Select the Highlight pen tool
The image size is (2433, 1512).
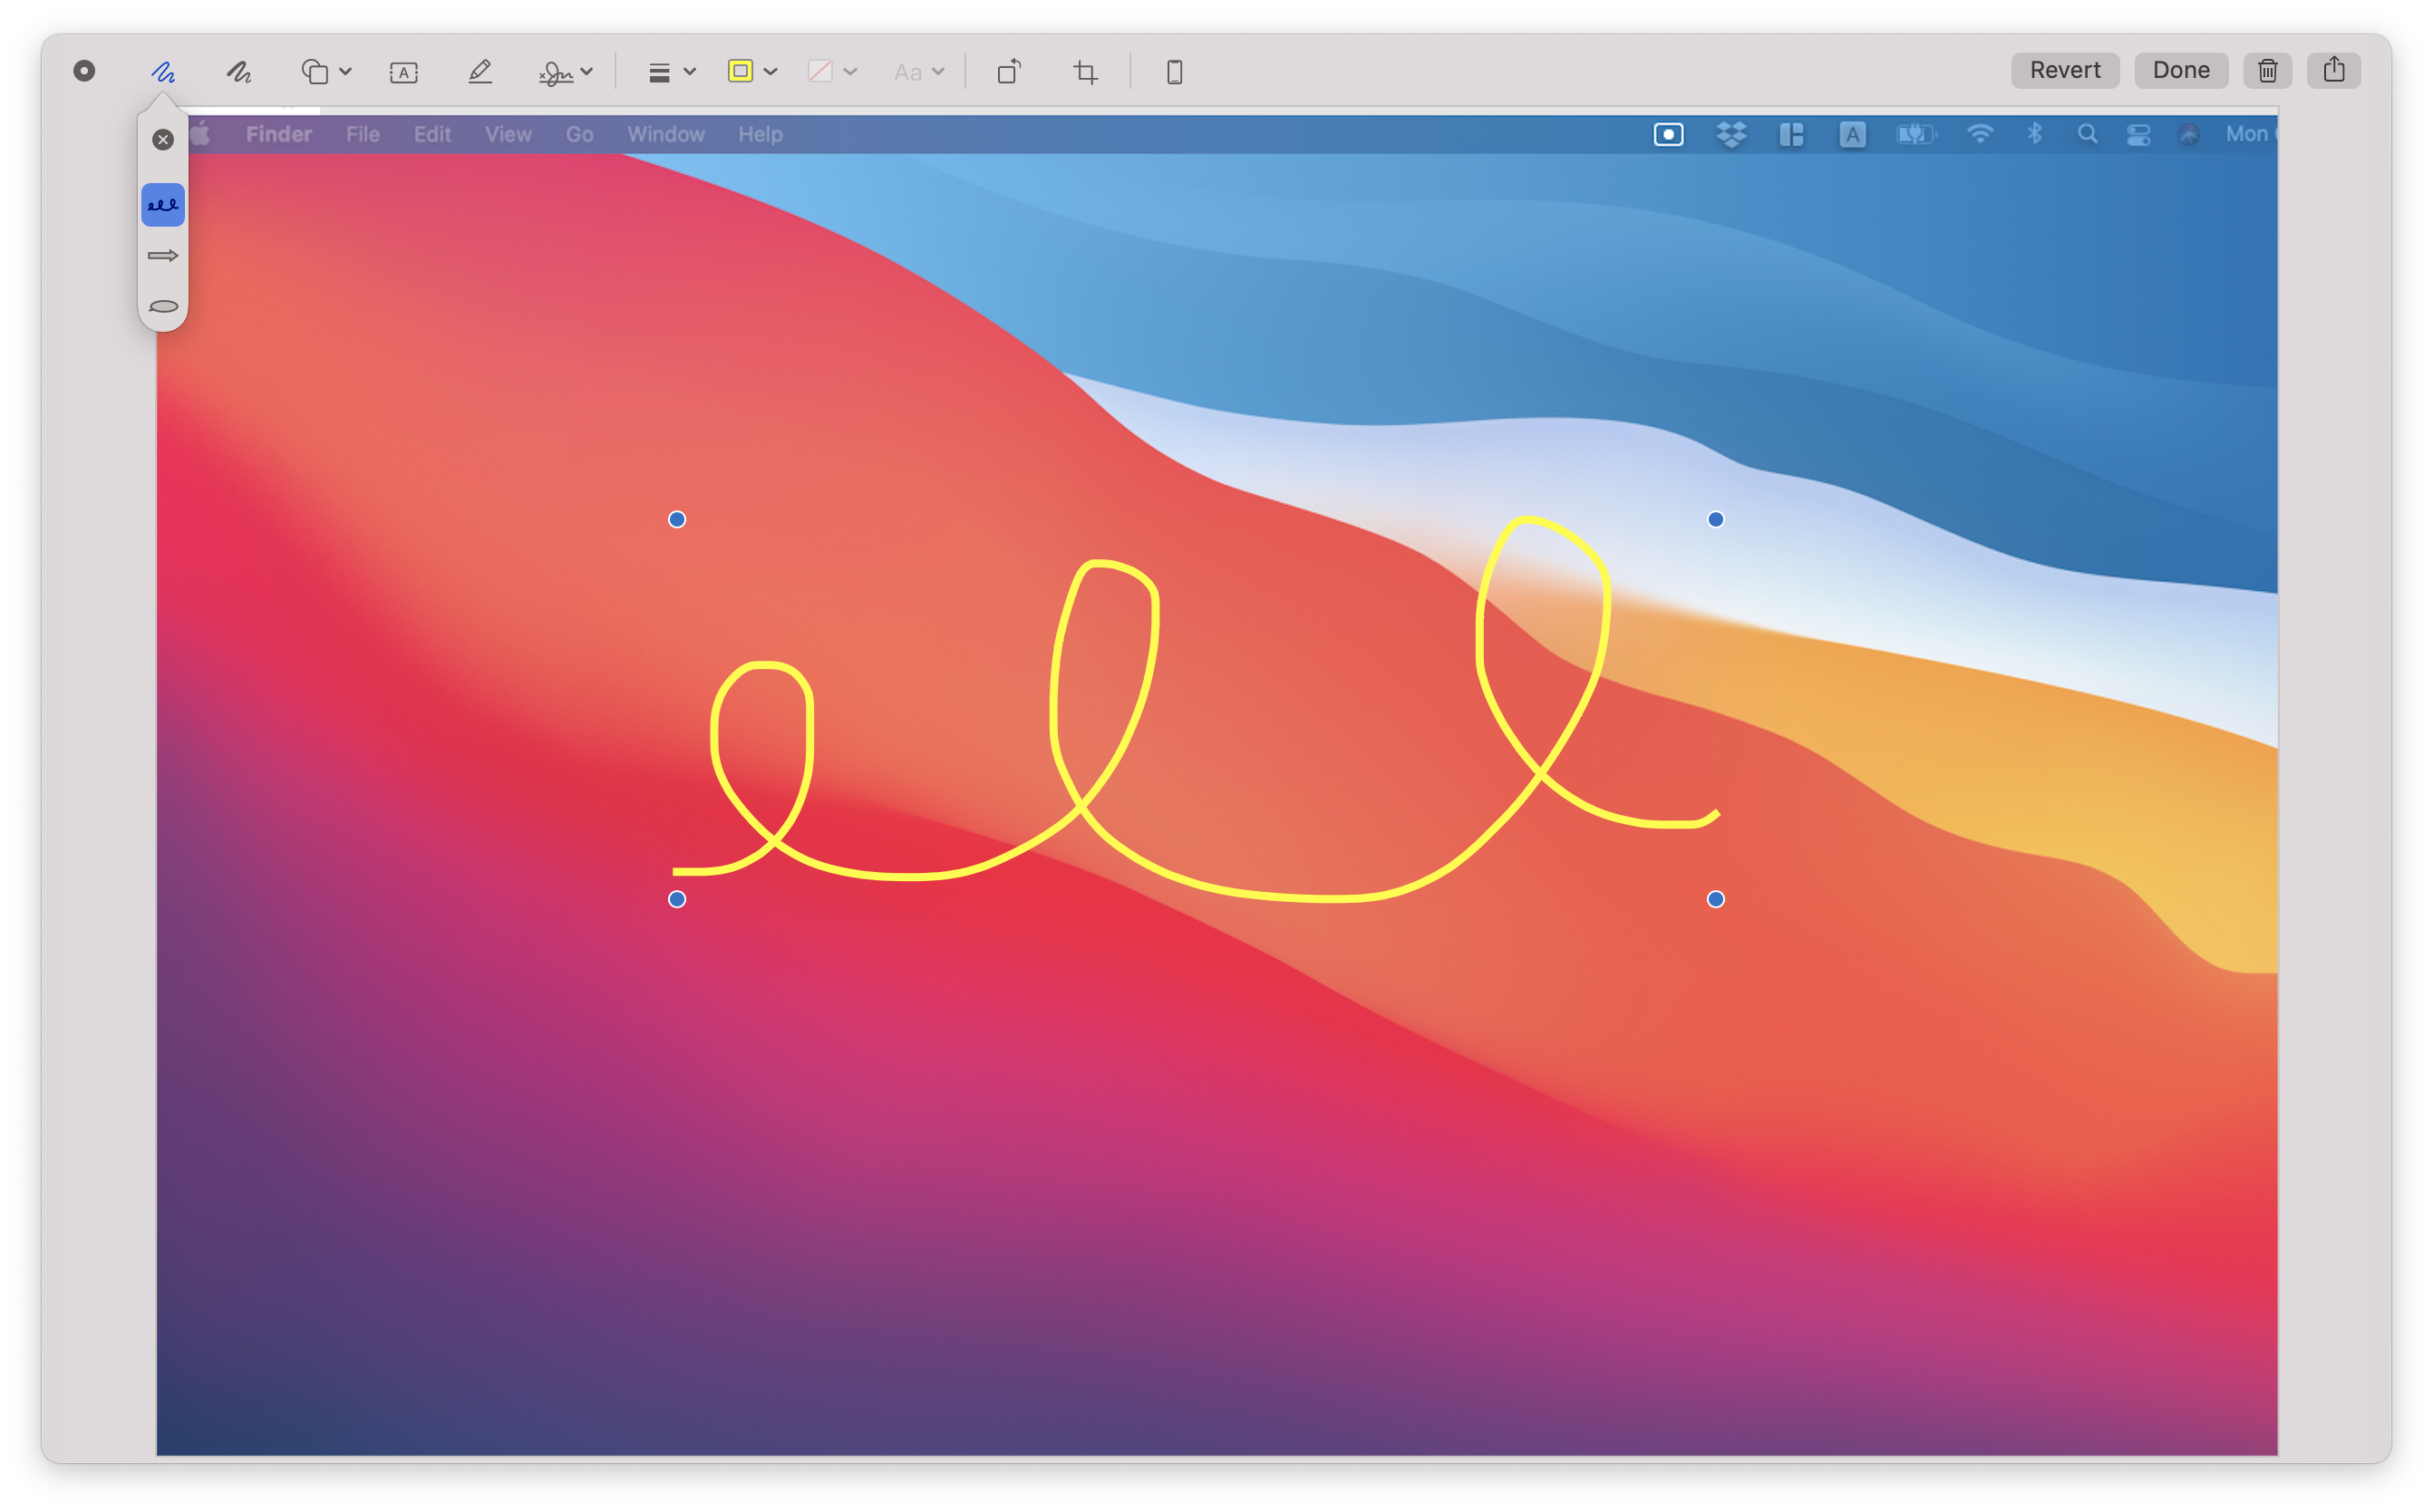[x=480, y=72]
